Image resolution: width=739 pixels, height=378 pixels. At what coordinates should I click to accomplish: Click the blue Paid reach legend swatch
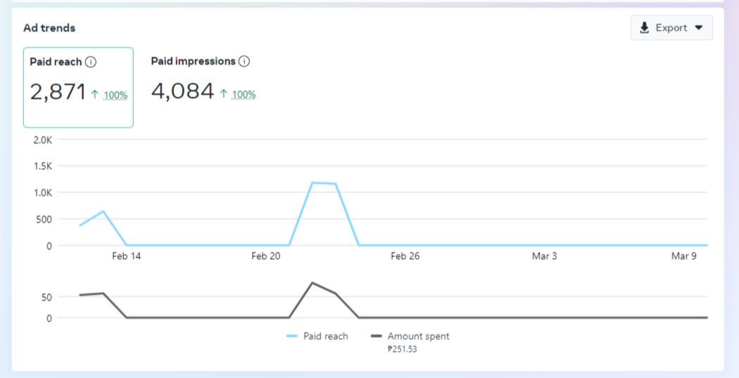pyautogui.click(x=292, y=337)
